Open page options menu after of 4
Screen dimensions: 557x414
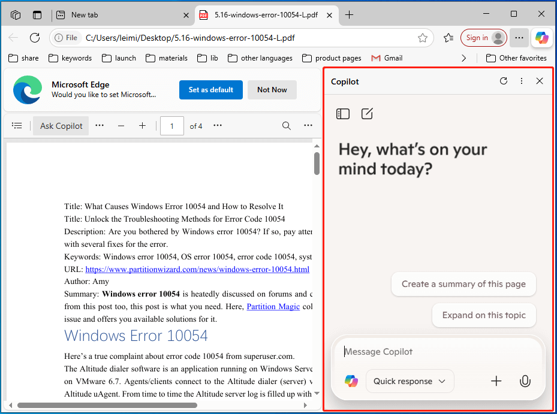click(218, 125)
